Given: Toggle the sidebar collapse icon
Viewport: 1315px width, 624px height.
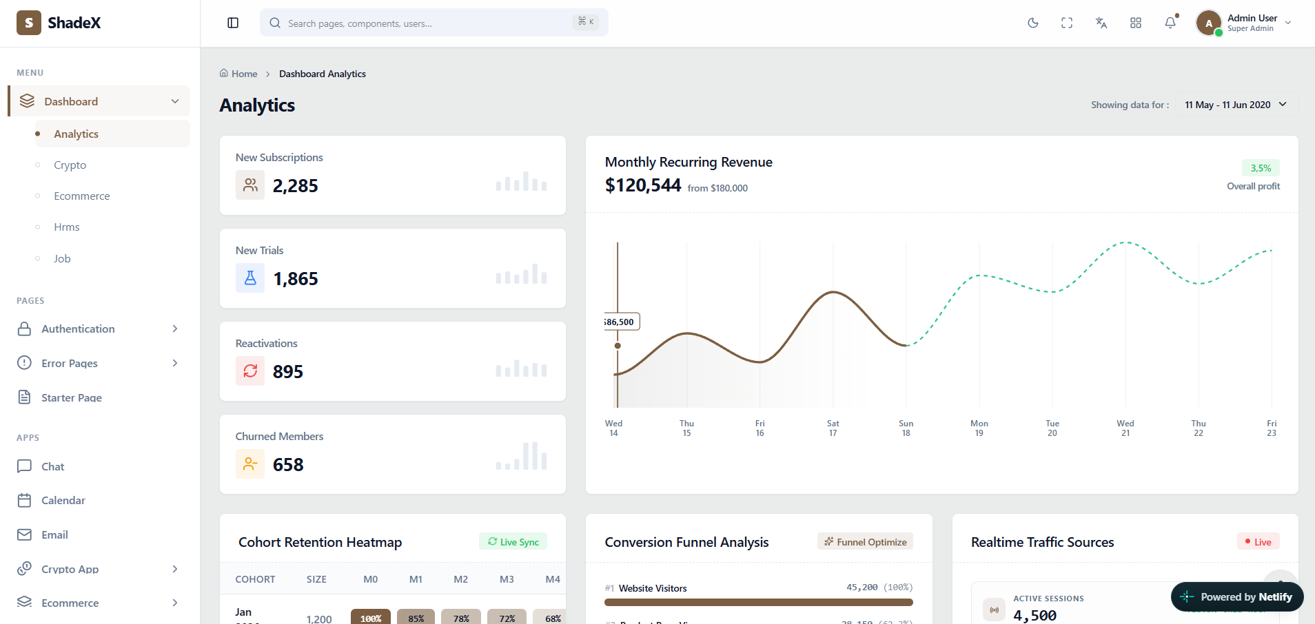Looking at the screenshot, I should pos(233,23).
